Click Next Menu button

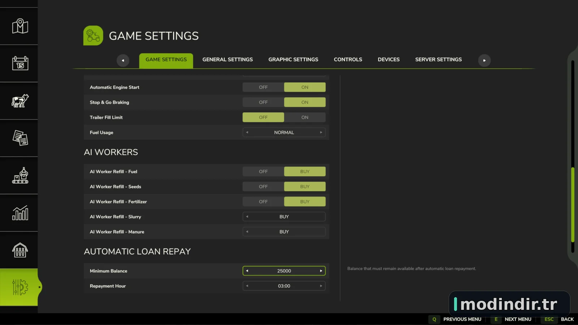tap(518, 319)
